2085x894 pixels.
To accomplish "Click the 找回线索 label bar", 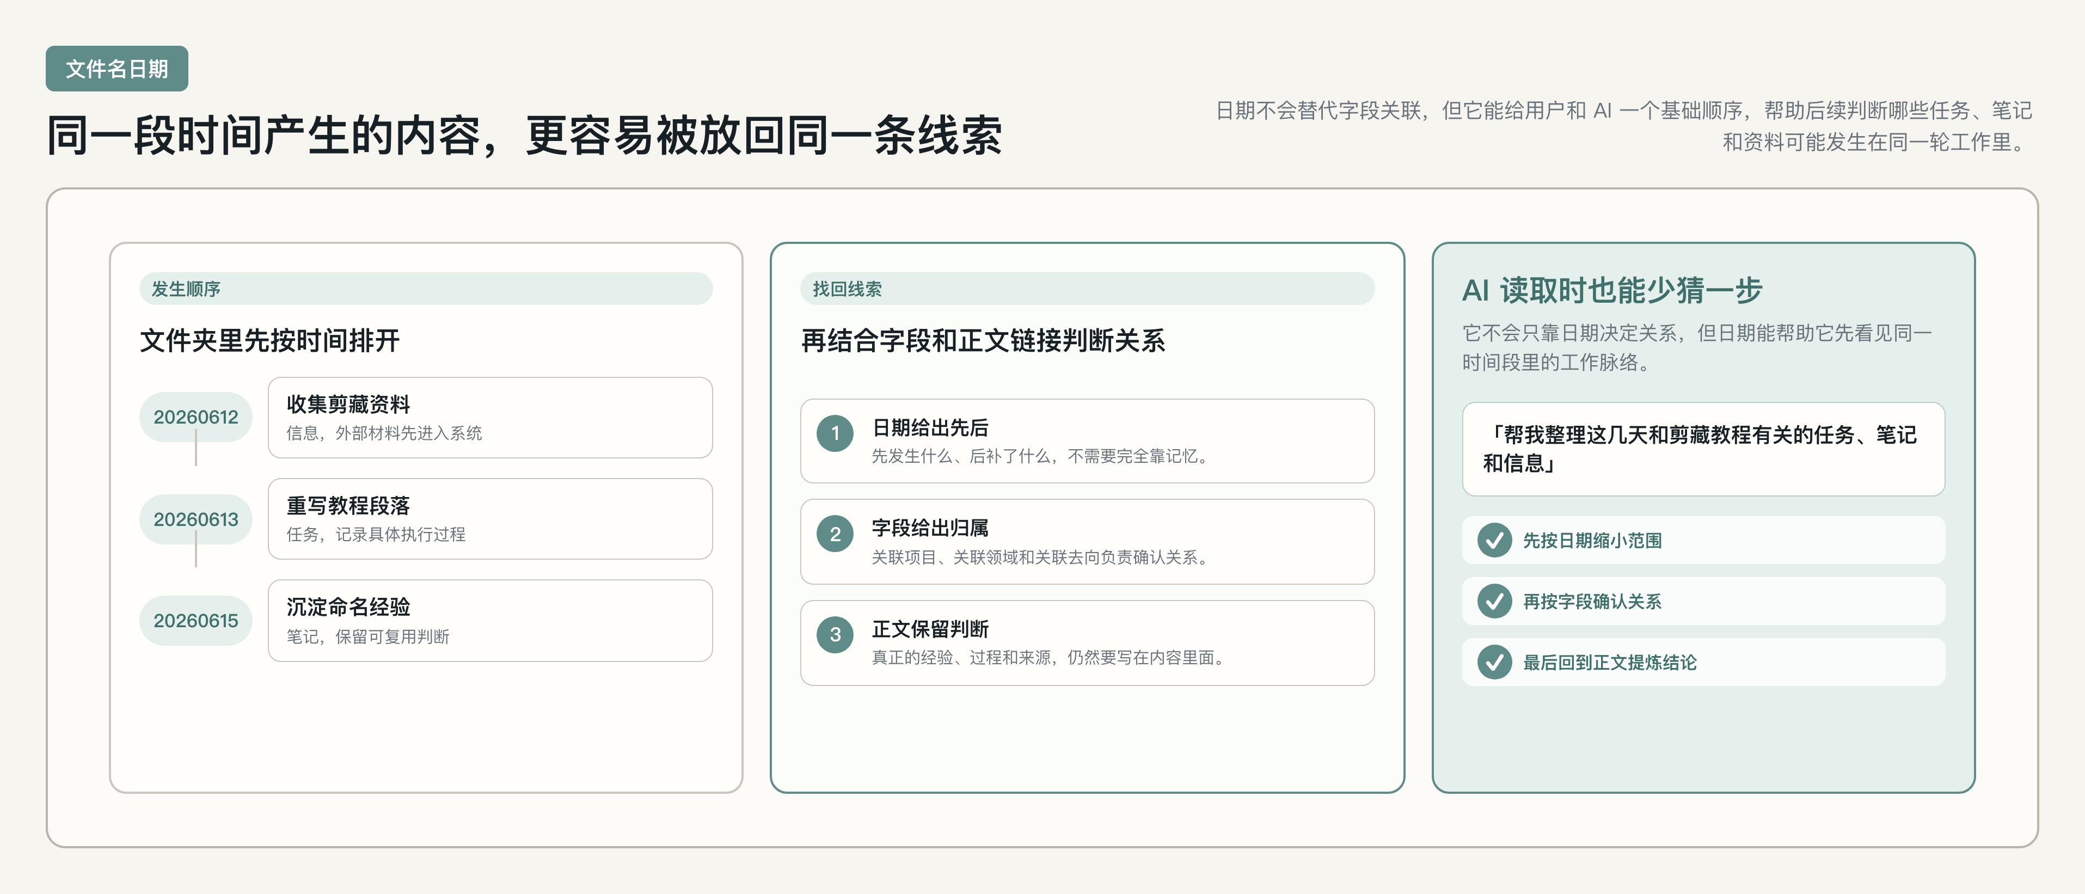I will [1087, 289].
